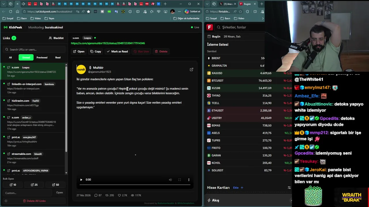Open Yayın bookmarks folder
This screenshot has width=369, height=207.
click(49, 18)
